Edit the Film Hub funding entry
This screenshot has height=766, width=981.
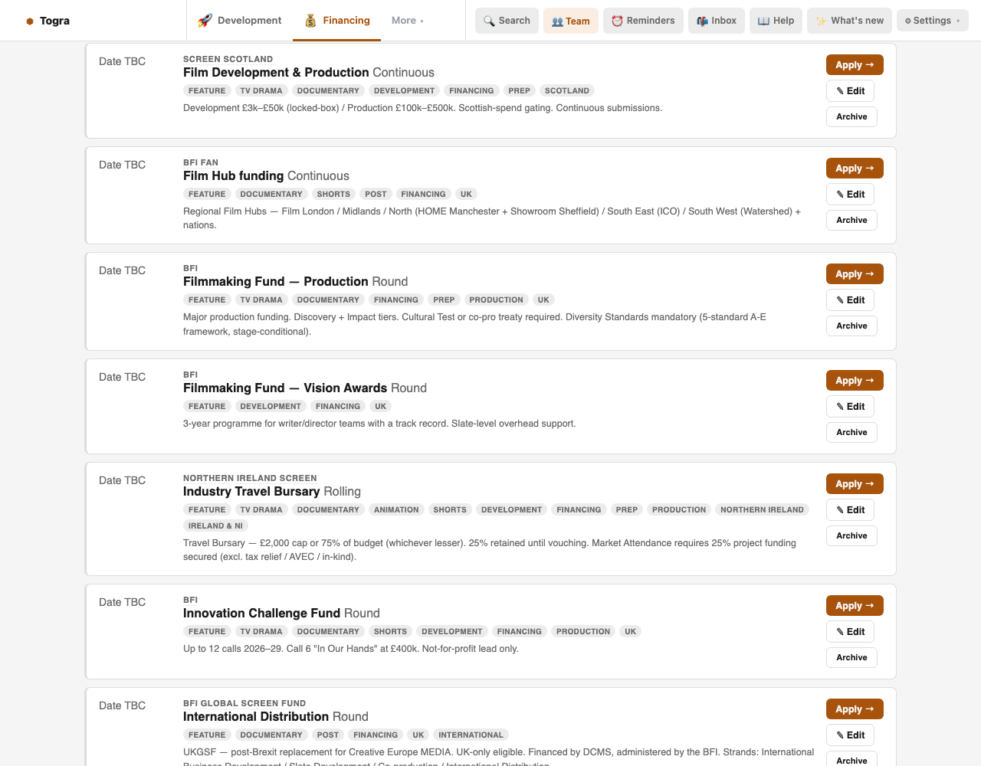click(x=851, y=195)
